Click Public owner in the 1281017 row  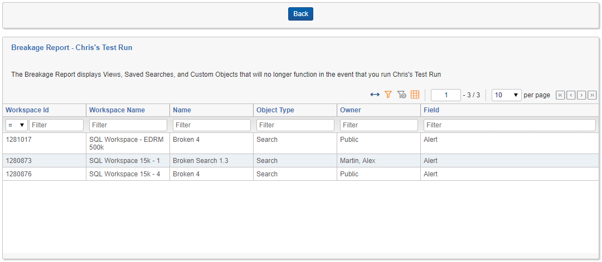pyautogui.click(x=378, y=144)
